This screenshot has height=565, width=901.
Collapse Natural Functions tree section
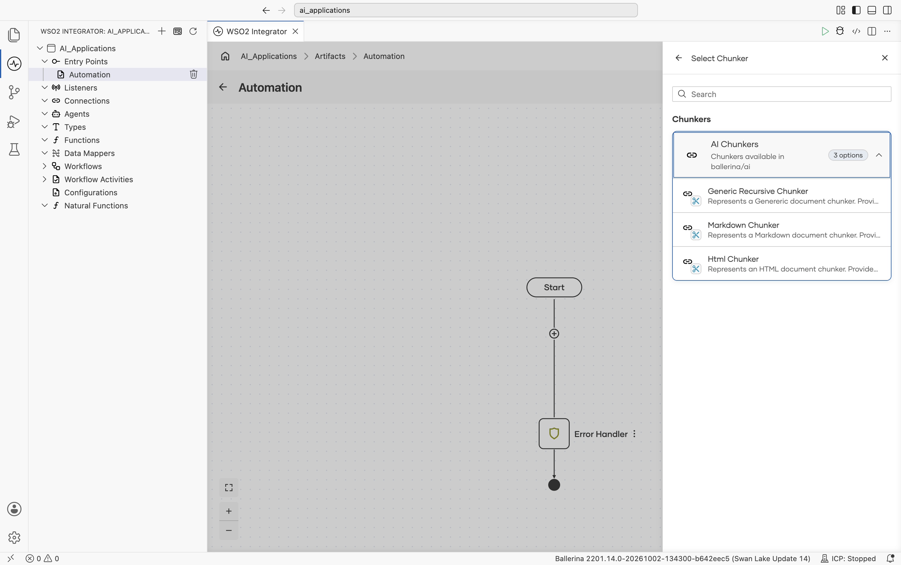44,205
